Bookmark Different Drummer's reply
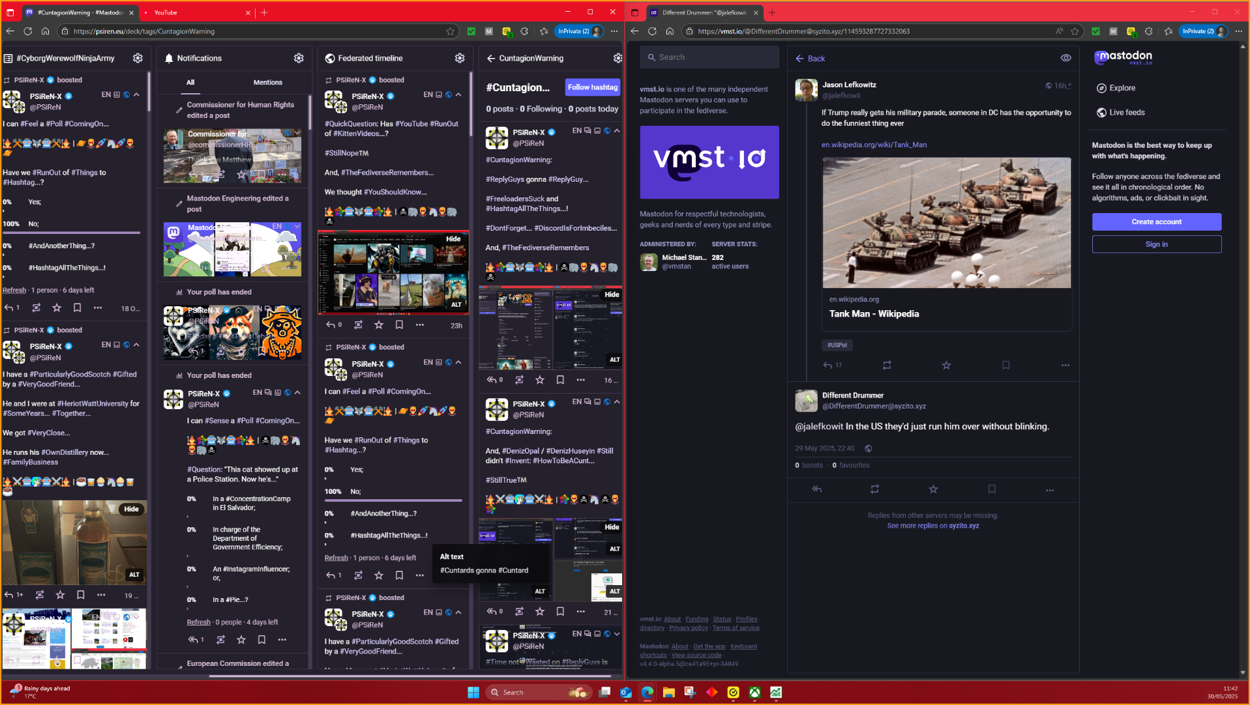 [992, 489]
